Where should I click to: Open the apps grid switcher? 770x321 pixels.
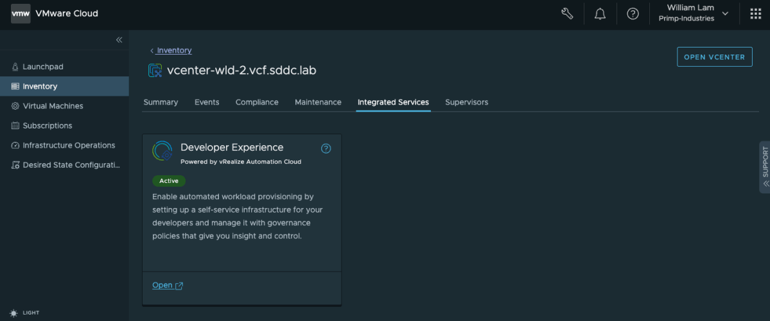tap(755, 13)
